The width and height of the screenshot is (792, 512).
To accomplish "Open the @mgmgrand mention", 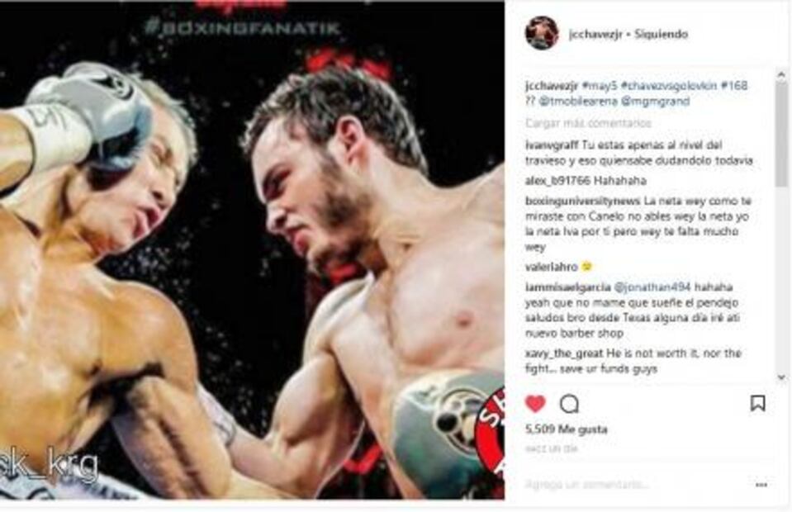I will [x=655, y=101].
